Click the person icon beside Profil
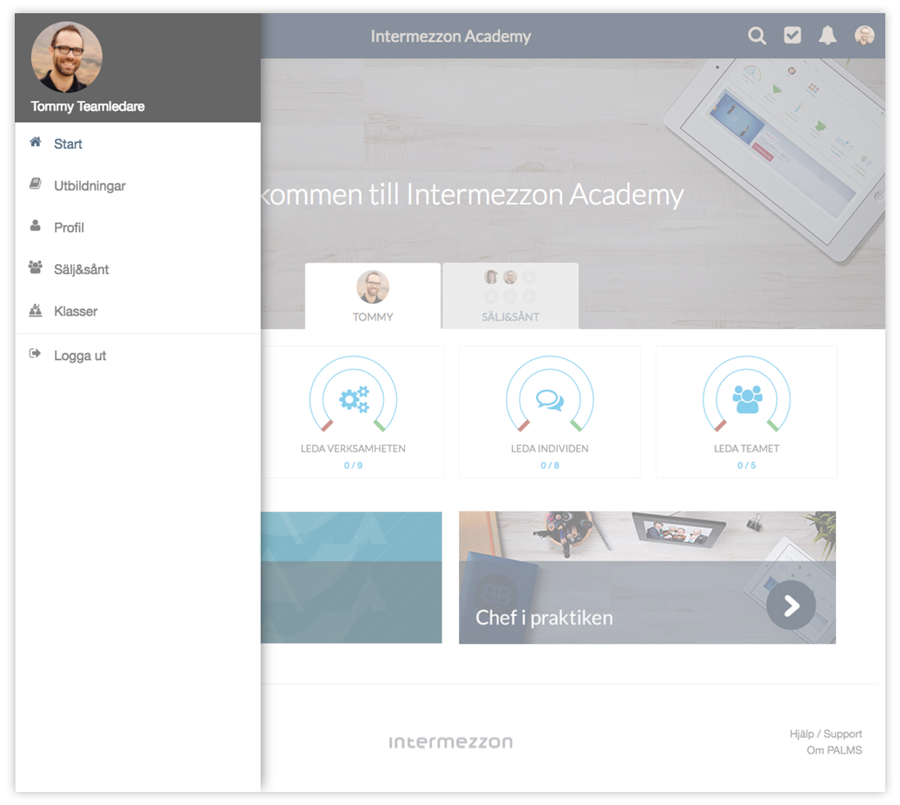Viewport: 900px width, 805px height. pos(35,226)
